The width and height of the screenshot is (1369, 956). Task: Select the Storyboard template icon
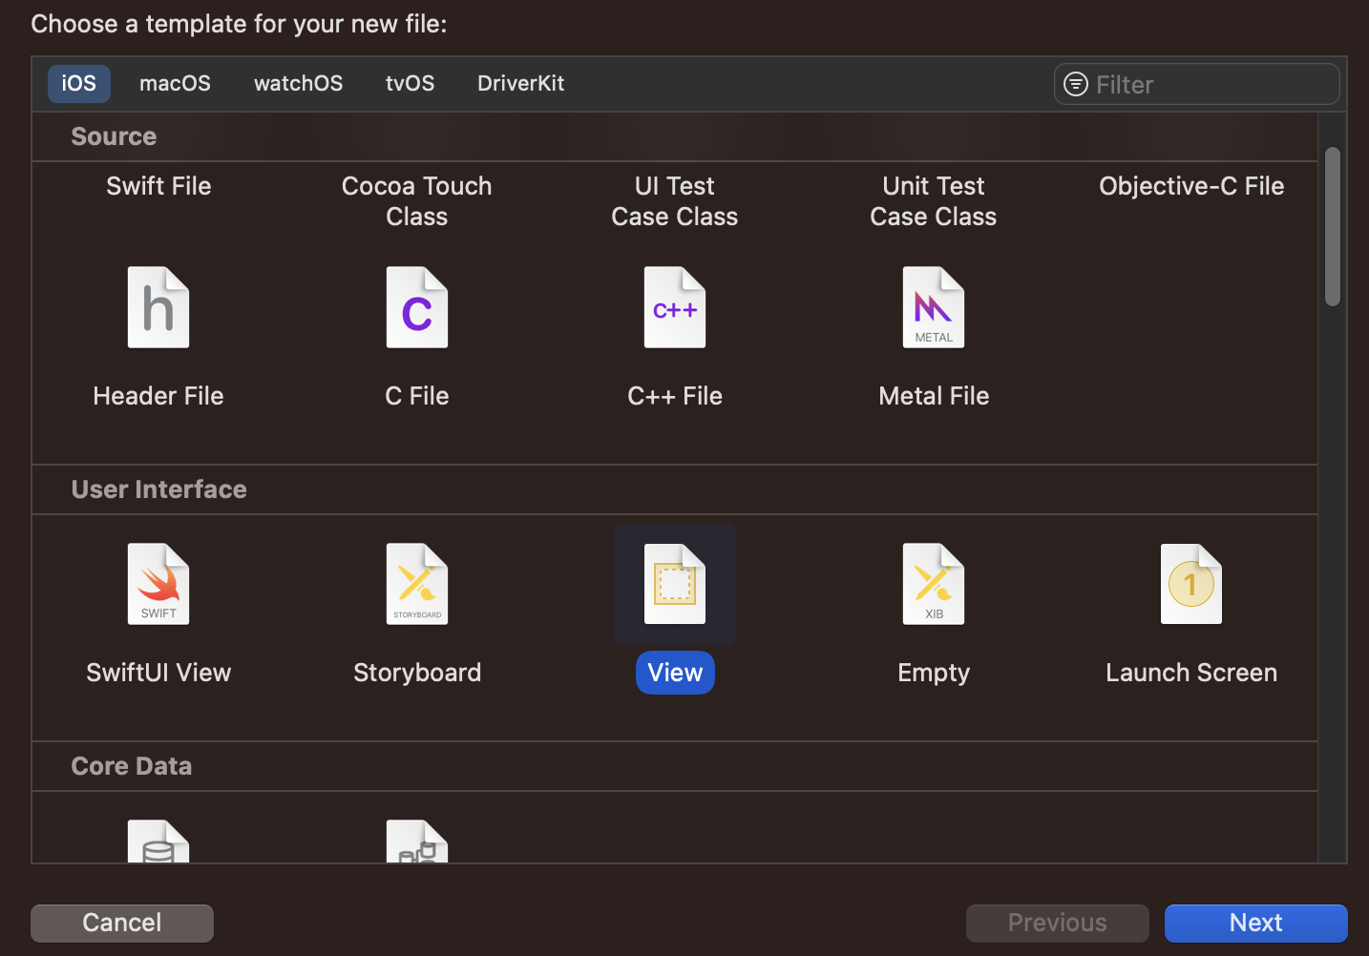tap(417, 584)
